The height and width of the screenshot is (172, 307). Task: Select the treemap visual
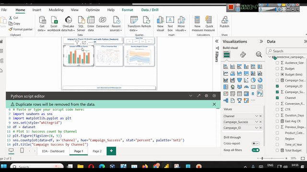tap(226, 87)
